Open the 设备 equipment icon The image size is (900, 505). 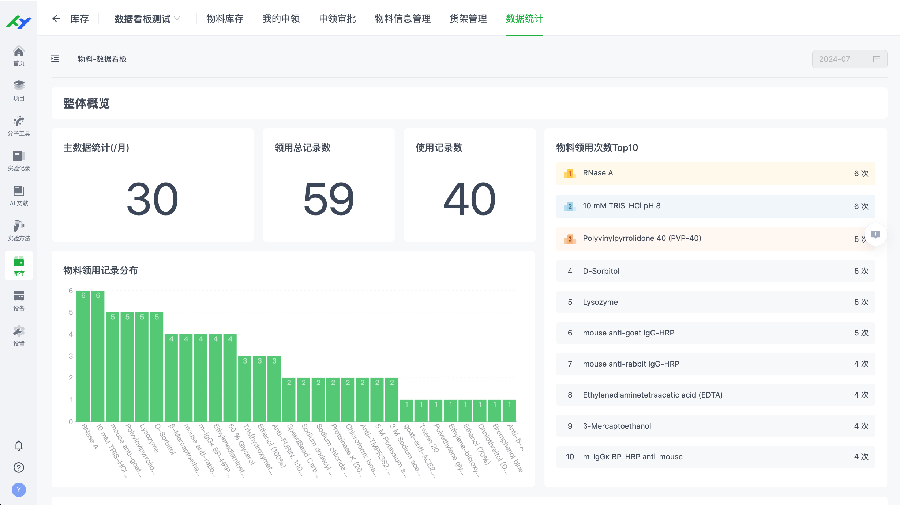point(19,300)
